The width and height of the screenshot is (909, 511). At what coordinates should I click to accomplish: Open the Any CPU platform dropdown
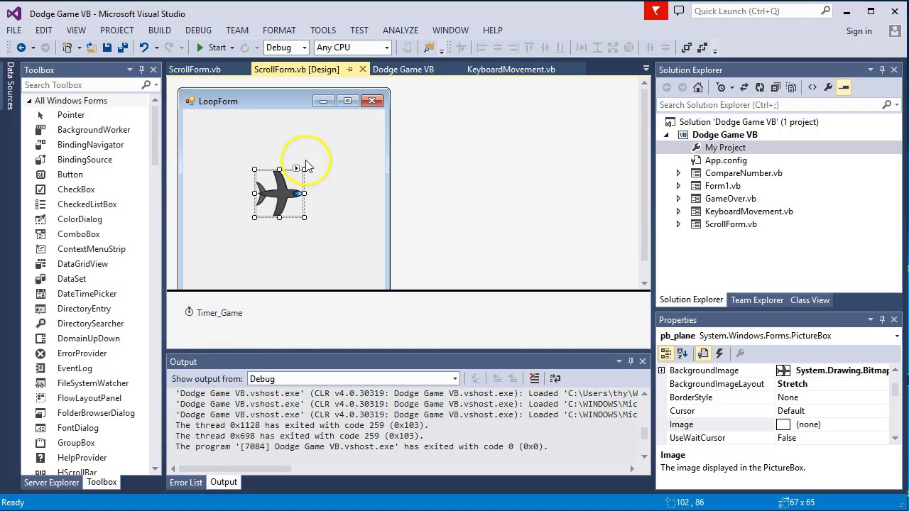[353, 48]
